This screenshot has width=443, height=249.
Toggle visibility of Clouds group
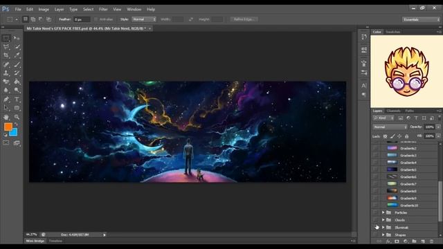375,220
